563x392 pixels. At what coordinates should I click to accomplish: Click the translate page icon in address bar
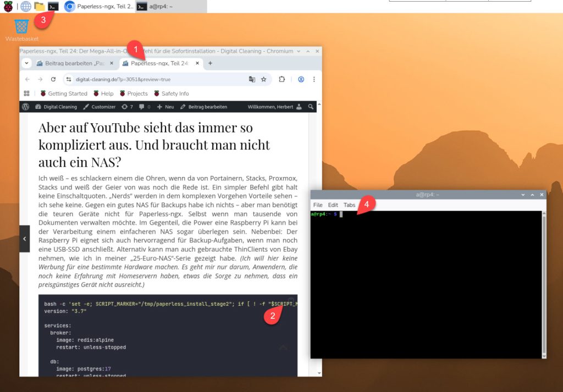coord(252,79)
